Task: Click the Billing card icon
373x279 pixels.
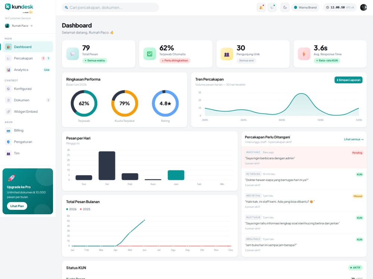Action: coord(8,131)
